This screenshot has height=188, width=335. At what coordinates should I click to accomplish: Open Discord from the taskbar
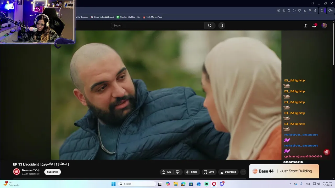tap(222, 184)
